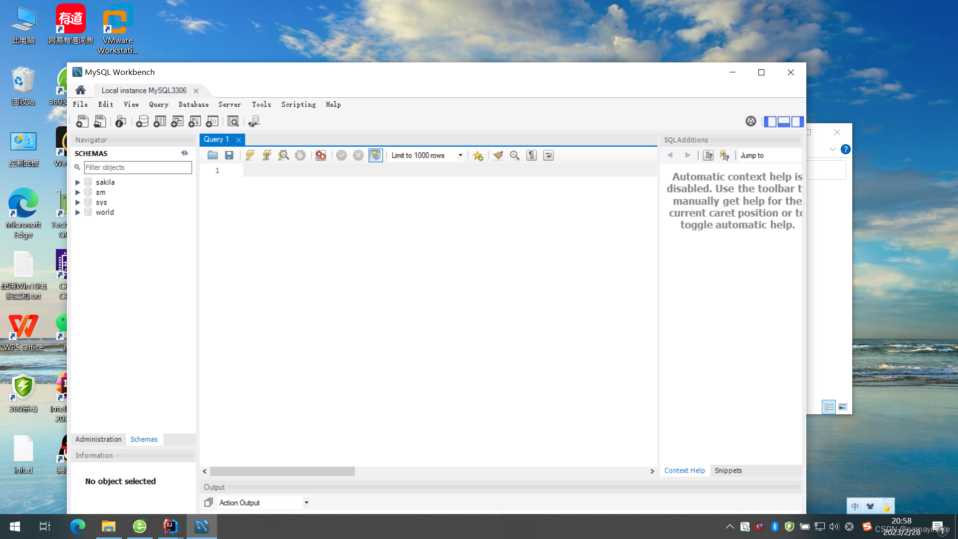Image resolution: width=958 pixels, height=539 pixels.
Task: Toggle the right sidebar panel visibility
Action: click(797, 121)
